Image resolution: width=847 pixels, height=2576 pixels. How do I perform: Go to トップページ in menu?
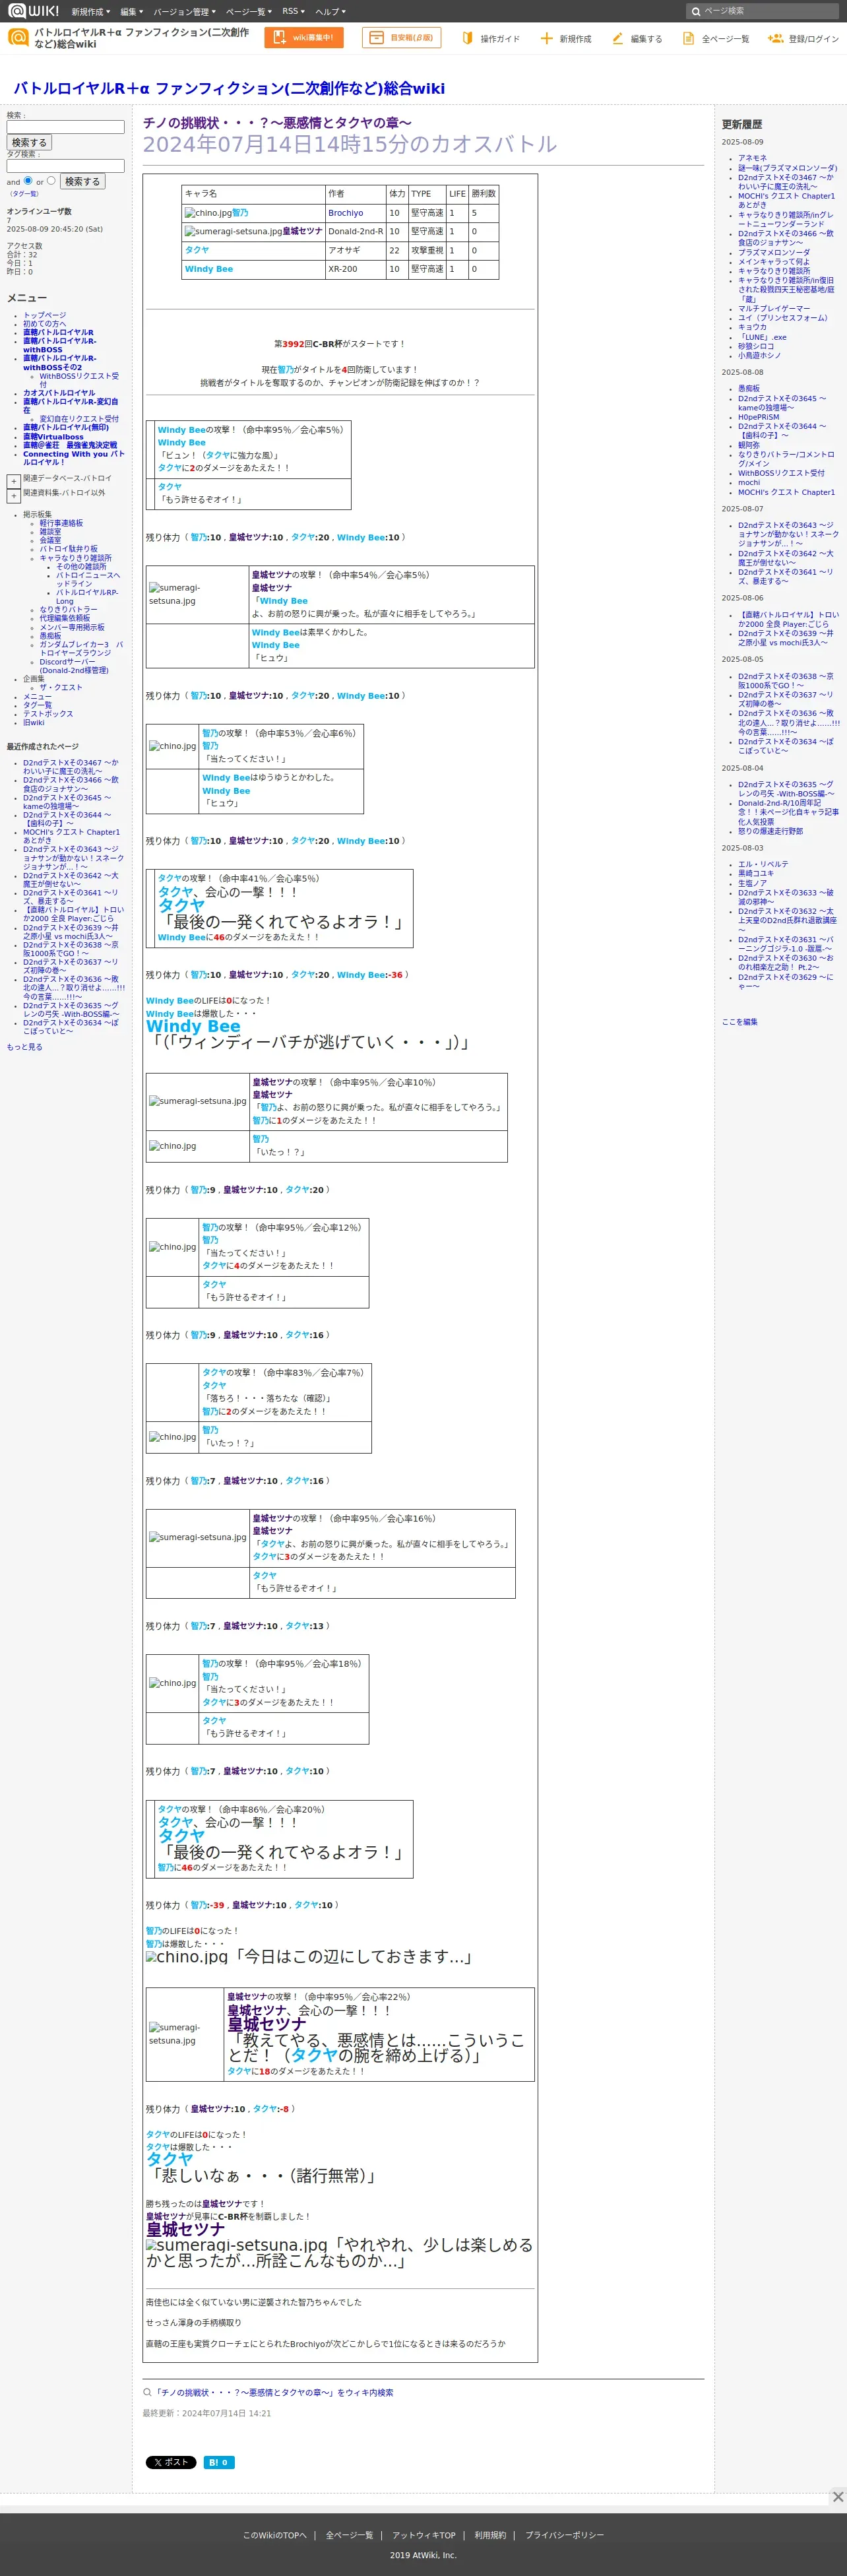point(45,315)
